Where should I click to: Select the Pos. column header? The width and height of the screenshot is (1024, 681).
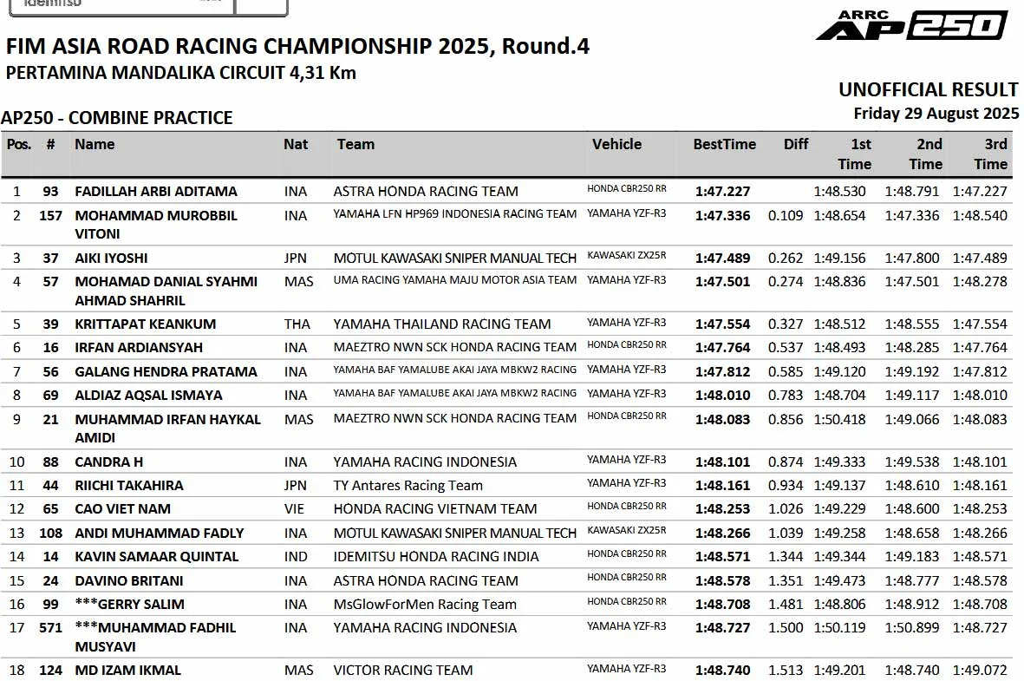point(19,144)
